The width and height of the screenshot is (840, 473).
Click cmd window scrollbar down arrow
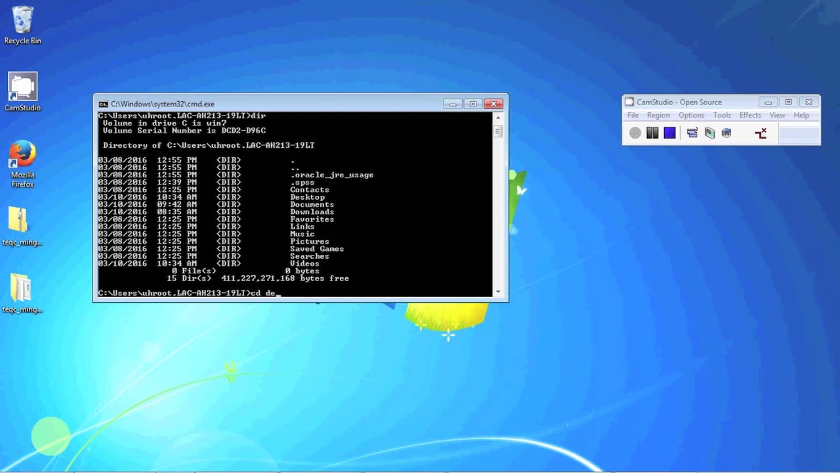pyautogui.click(x=498, y=292)
